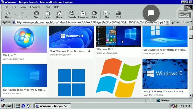
Task: Expand the Back button history arrow
Action: (15, 15)
